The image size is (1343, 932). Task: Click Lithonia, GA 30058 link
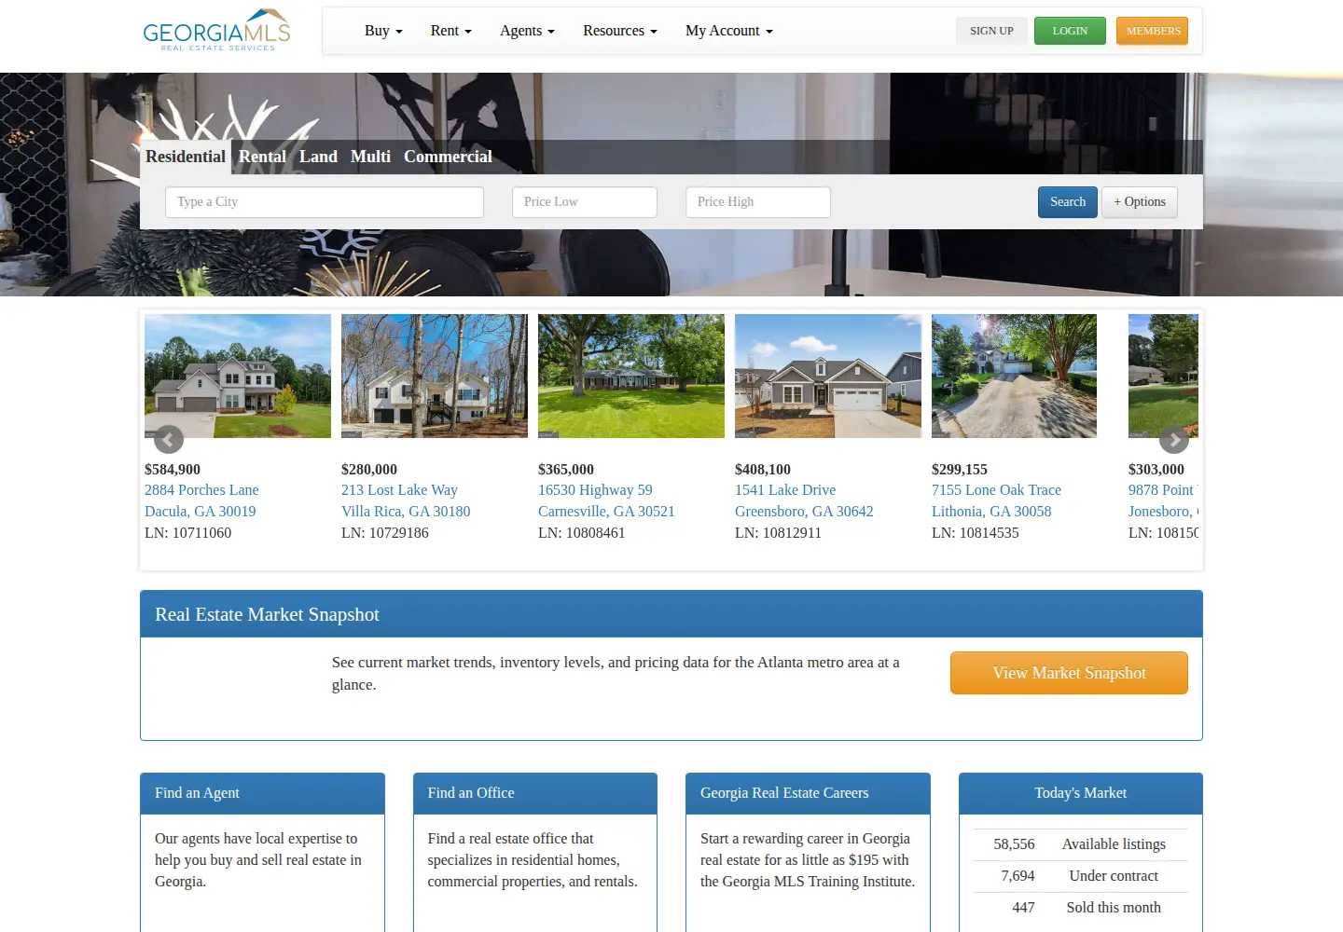(991, 512)
